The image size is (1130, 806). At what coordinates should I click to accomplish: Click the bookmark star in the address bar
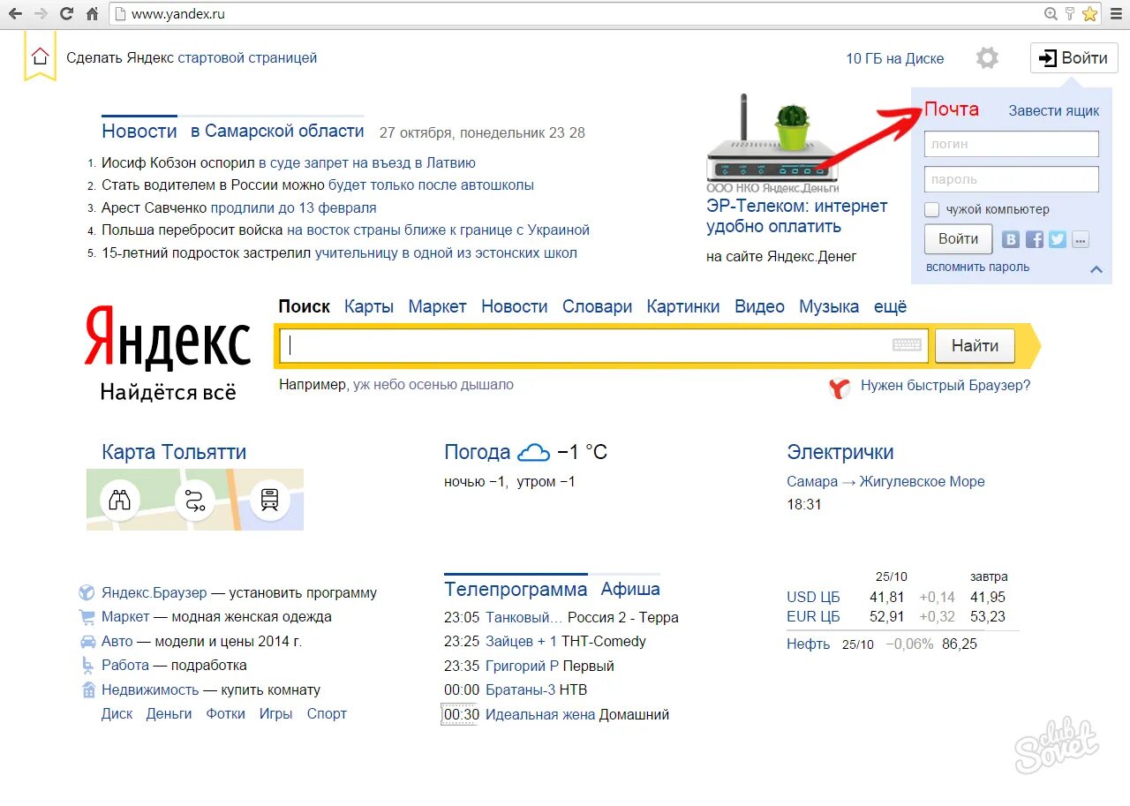pyautogui.click(x=1089, y=13)
